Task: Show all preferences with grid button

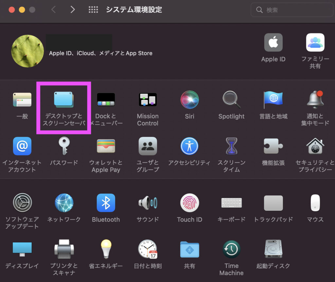Action: pos(93,9)
